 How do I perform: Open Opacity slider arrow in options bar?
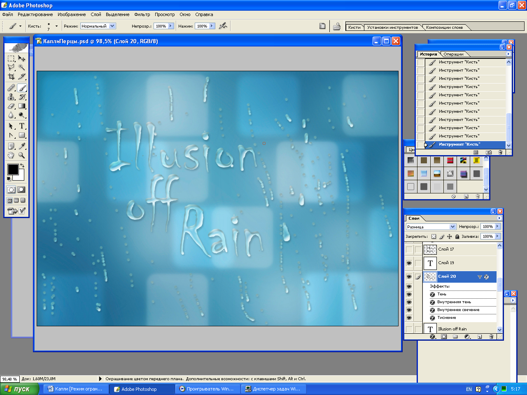tap(170, 26)
